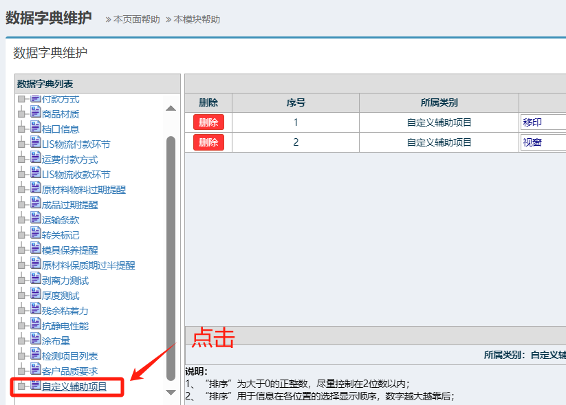The image size is (566, 405).
Task: Click the icon next to 模具保养提醒
Action: tap(36, 250)
